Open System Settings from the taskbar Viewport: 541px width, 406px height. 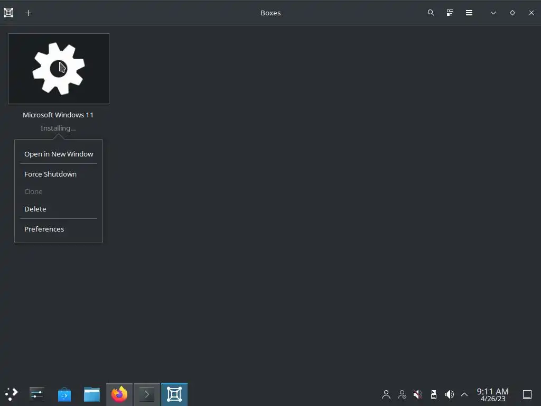[x=36, y=394]
